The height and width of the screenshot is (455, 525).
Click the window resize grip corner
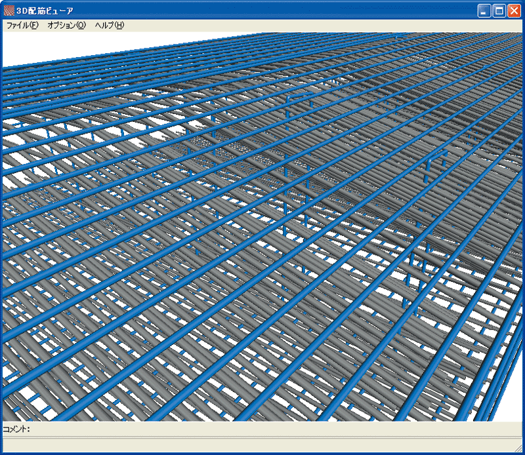click(518, 448)
